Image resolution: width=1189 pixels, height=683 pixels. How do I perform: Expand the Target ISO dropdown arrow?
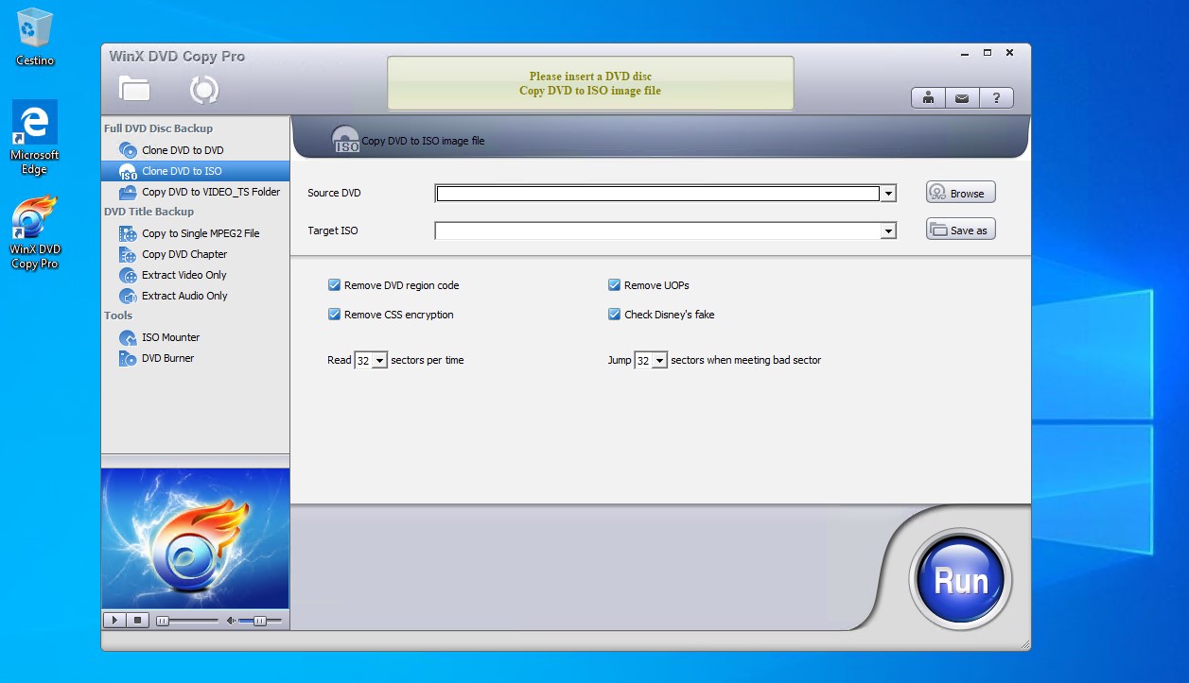888,231
